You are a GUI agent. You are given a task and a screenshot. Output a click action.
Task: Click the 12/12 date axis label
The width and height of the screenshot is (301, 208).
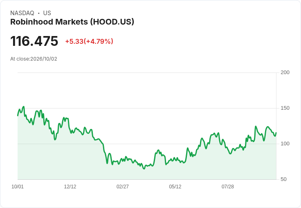click(x=70, y=187)
